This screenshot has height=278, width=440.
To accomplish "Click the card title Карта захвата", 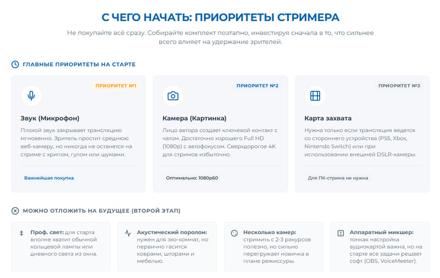I will click(328, 118).
